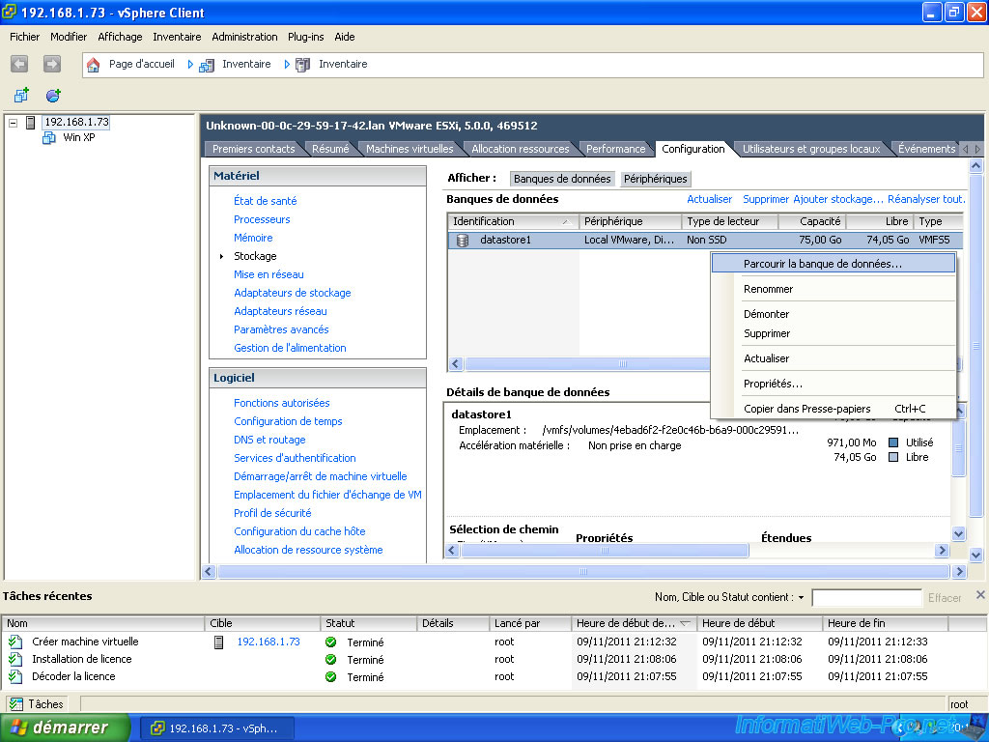The height and width of the screenshot is (742, 989).
Task: Open the Administration menu
Action: (x=244, y=37)
